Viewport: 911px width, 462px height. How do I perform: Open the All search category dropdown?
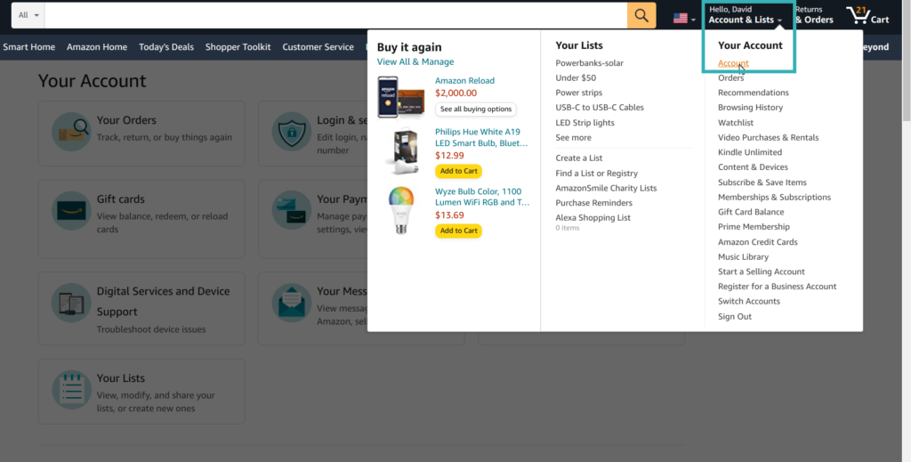(28, 15)
